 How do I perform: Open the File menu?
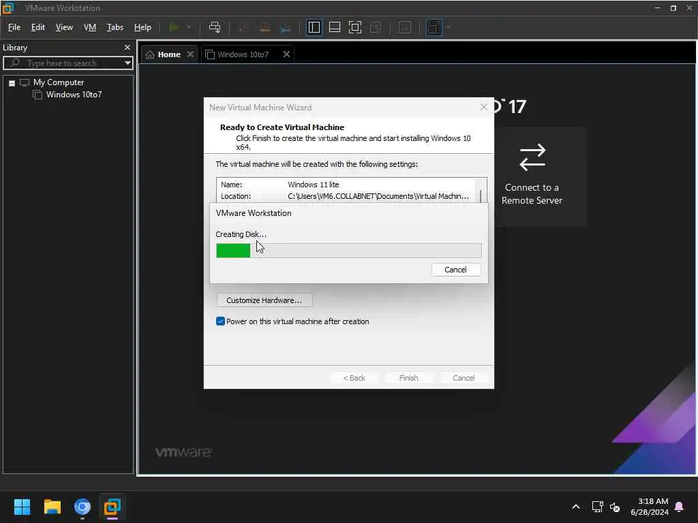pyautogui.click(x=14, y=27)
